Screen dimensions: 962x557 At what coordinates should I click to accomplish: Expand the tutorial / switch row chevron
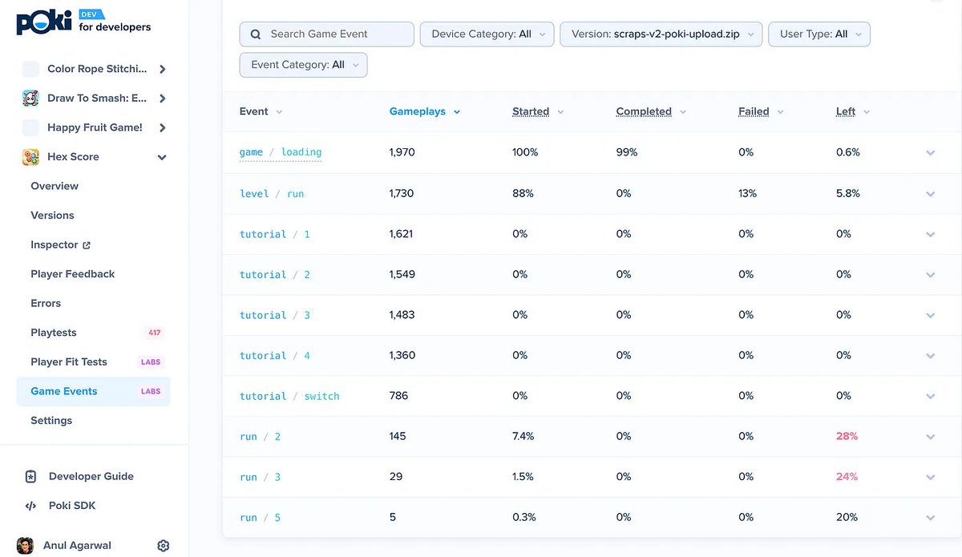tap(930, 396)
